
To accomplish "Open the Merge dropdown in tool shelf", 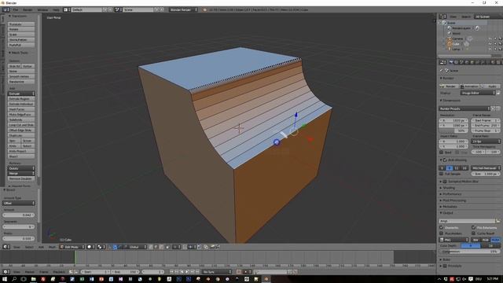I will [21, 173].
